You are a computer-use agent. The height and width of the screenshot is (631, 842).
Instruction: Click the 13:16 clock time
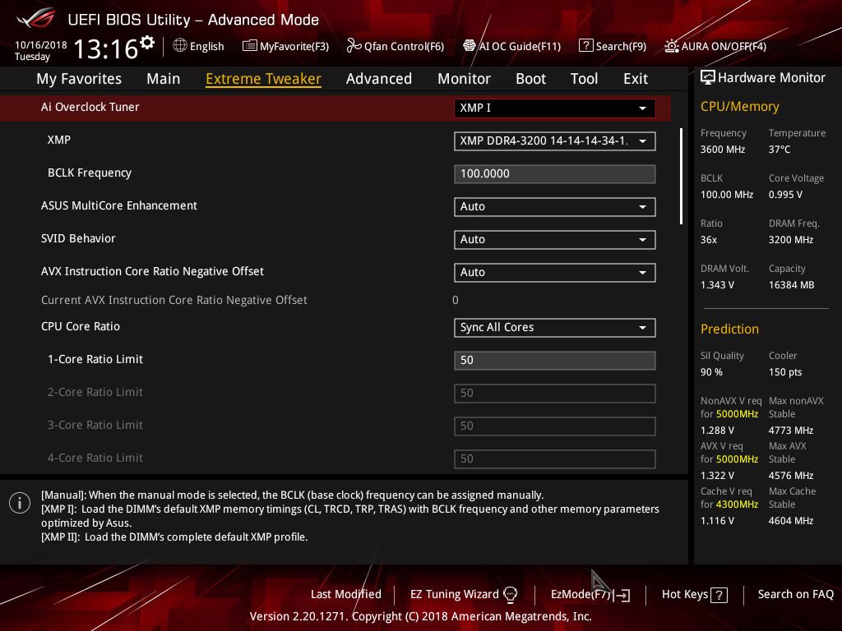[106, 48]
